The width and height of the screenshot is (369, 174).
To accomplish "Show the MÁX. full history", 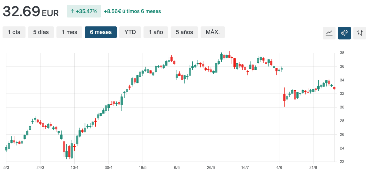I will click(213, 32).
